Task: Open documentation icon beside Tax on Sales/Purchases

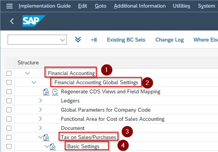Action: (x=46, y=138)
